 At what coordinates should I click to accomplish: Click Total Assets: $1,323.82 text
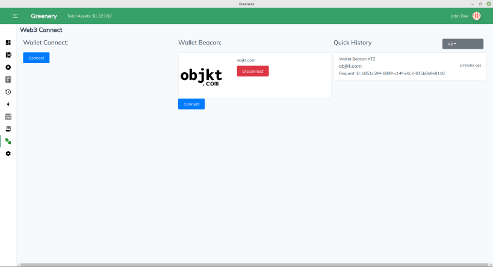89,16
